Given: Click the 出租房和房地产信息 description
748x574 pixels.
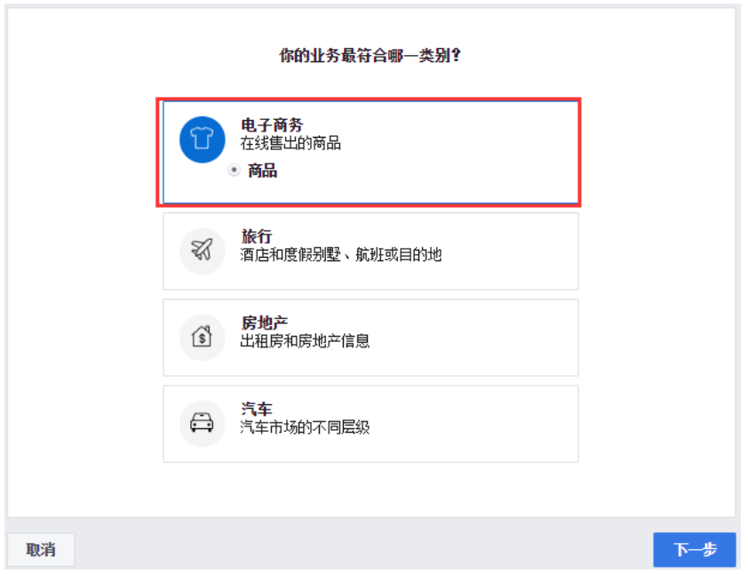Looking at the screenshot, I should click(x=305, y=341).
